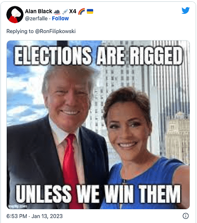Open the 6:53 PM tweet timestamp
Viewport: 197px width, 223px height.
pos(17,216)
